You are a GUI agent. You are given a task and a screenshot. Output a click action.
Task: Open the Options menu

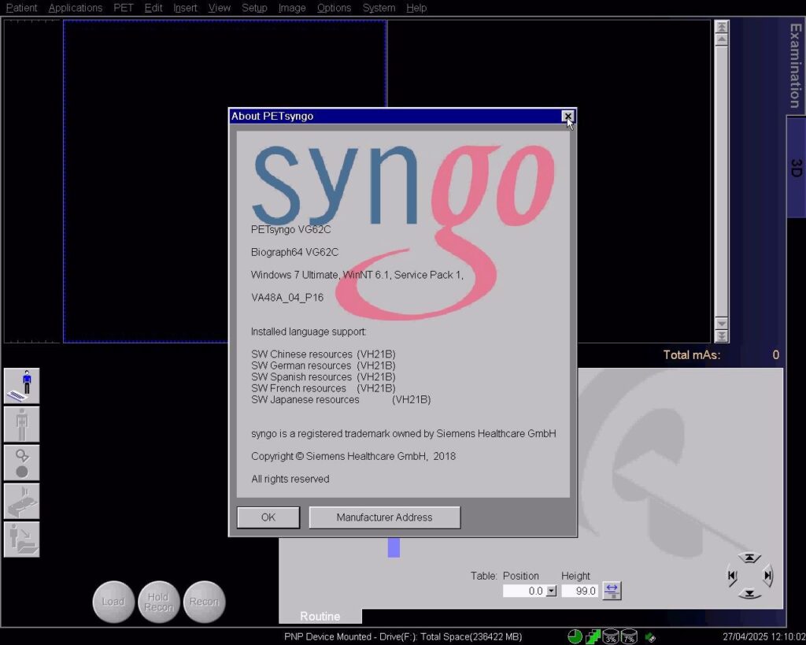[334, 8]
